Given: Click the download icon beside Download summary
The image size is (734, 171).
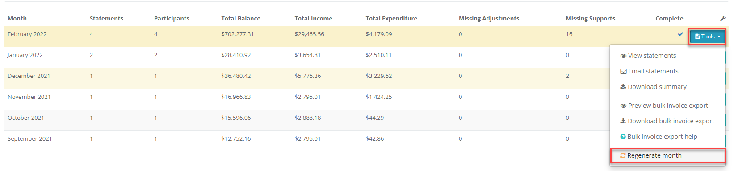Looking at the screenshot, I should click(623, 87).
